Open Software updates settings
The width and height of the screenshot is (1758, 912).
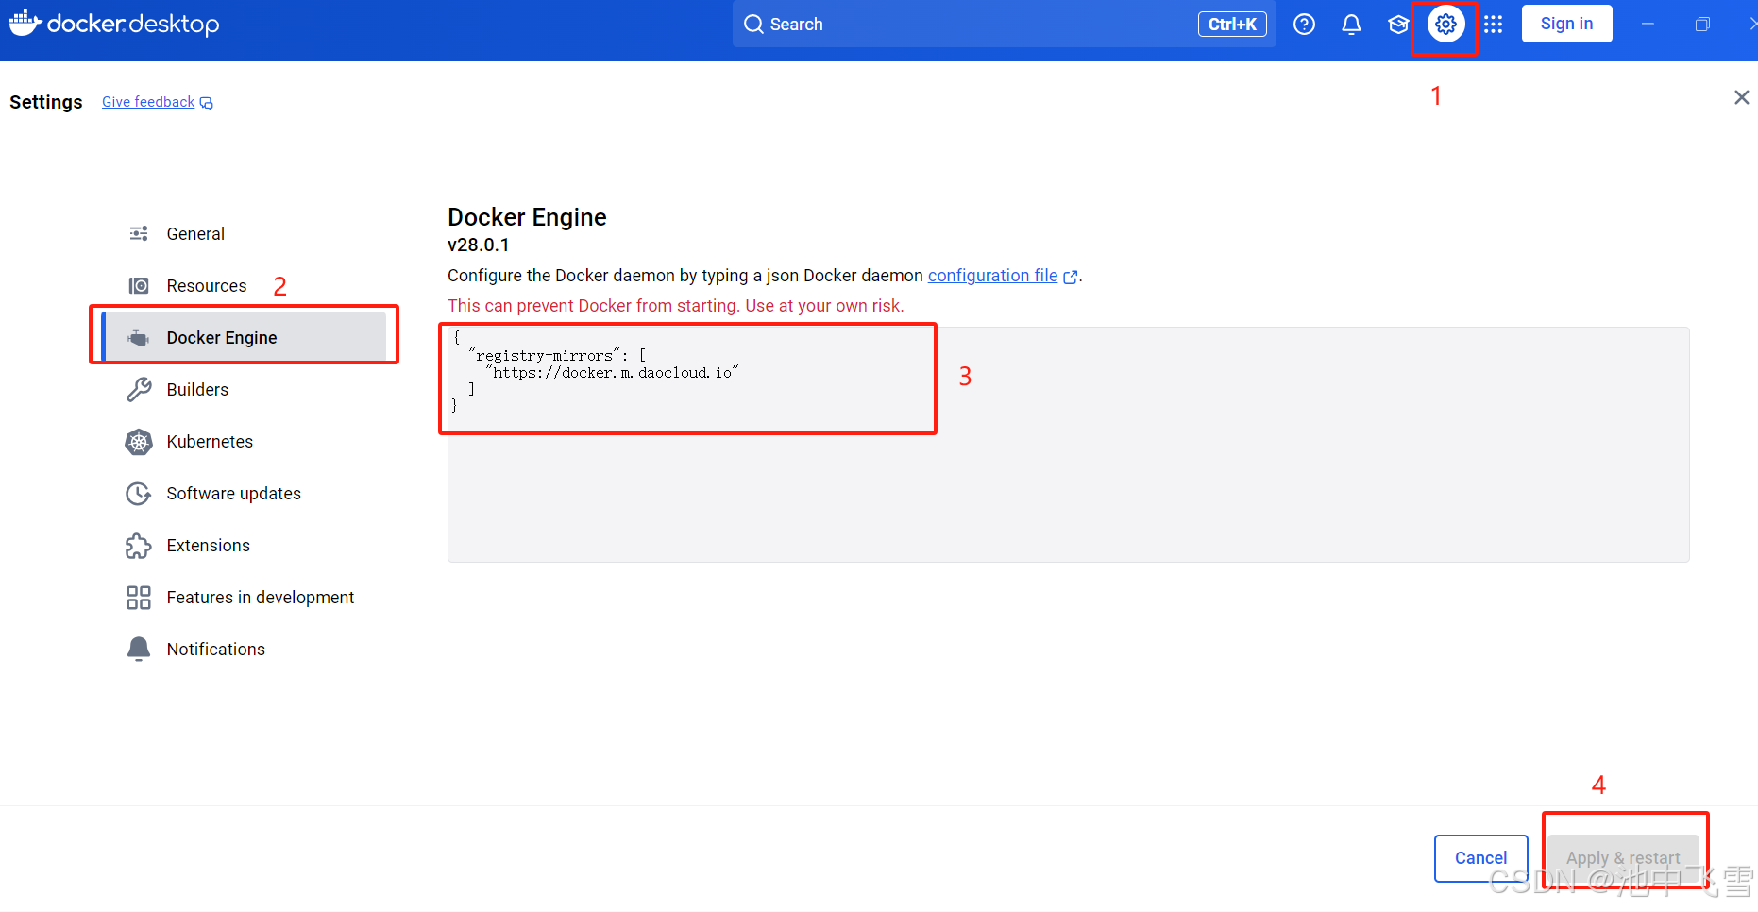tap(244, 493)
